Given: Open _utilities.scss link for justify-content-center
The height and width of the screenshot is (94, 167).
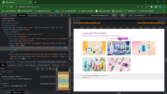Looking at the screenshot, I should tap(47, 77).
